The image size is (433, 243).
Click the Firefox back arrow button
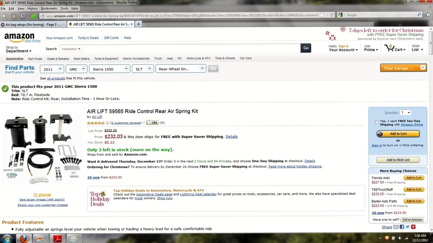pyautogui.click(x=4, y=16)
